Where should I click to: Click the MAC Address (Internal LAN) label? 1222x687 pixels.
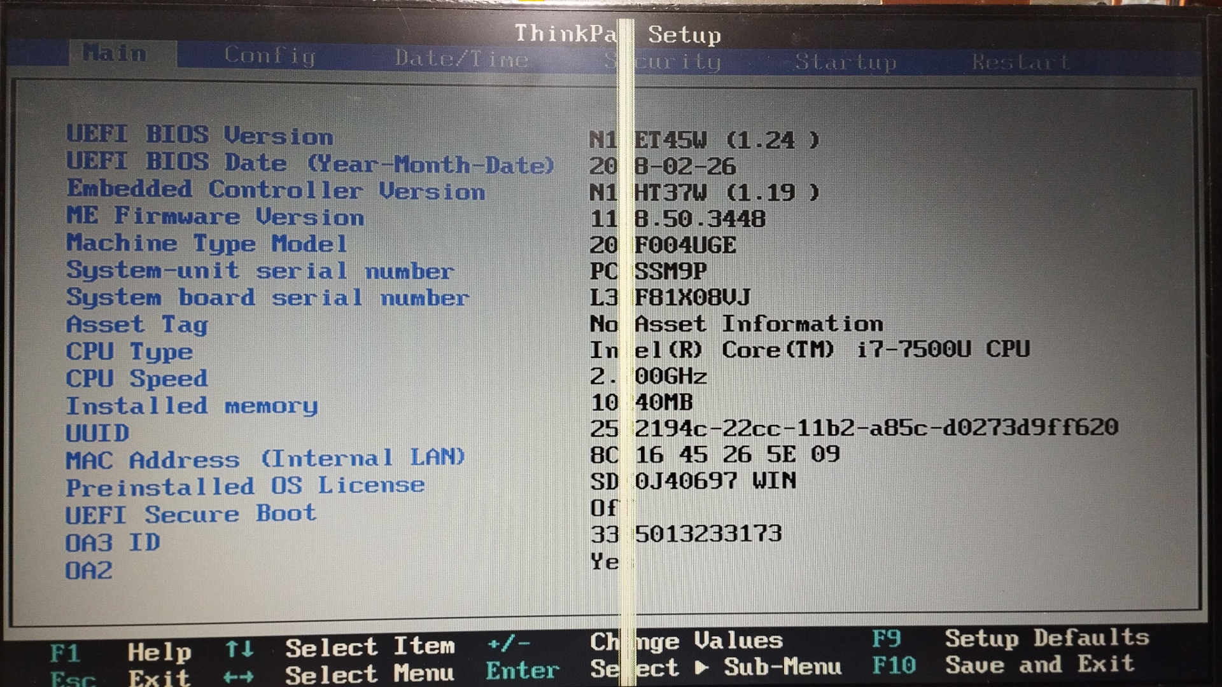click(265, 459)
